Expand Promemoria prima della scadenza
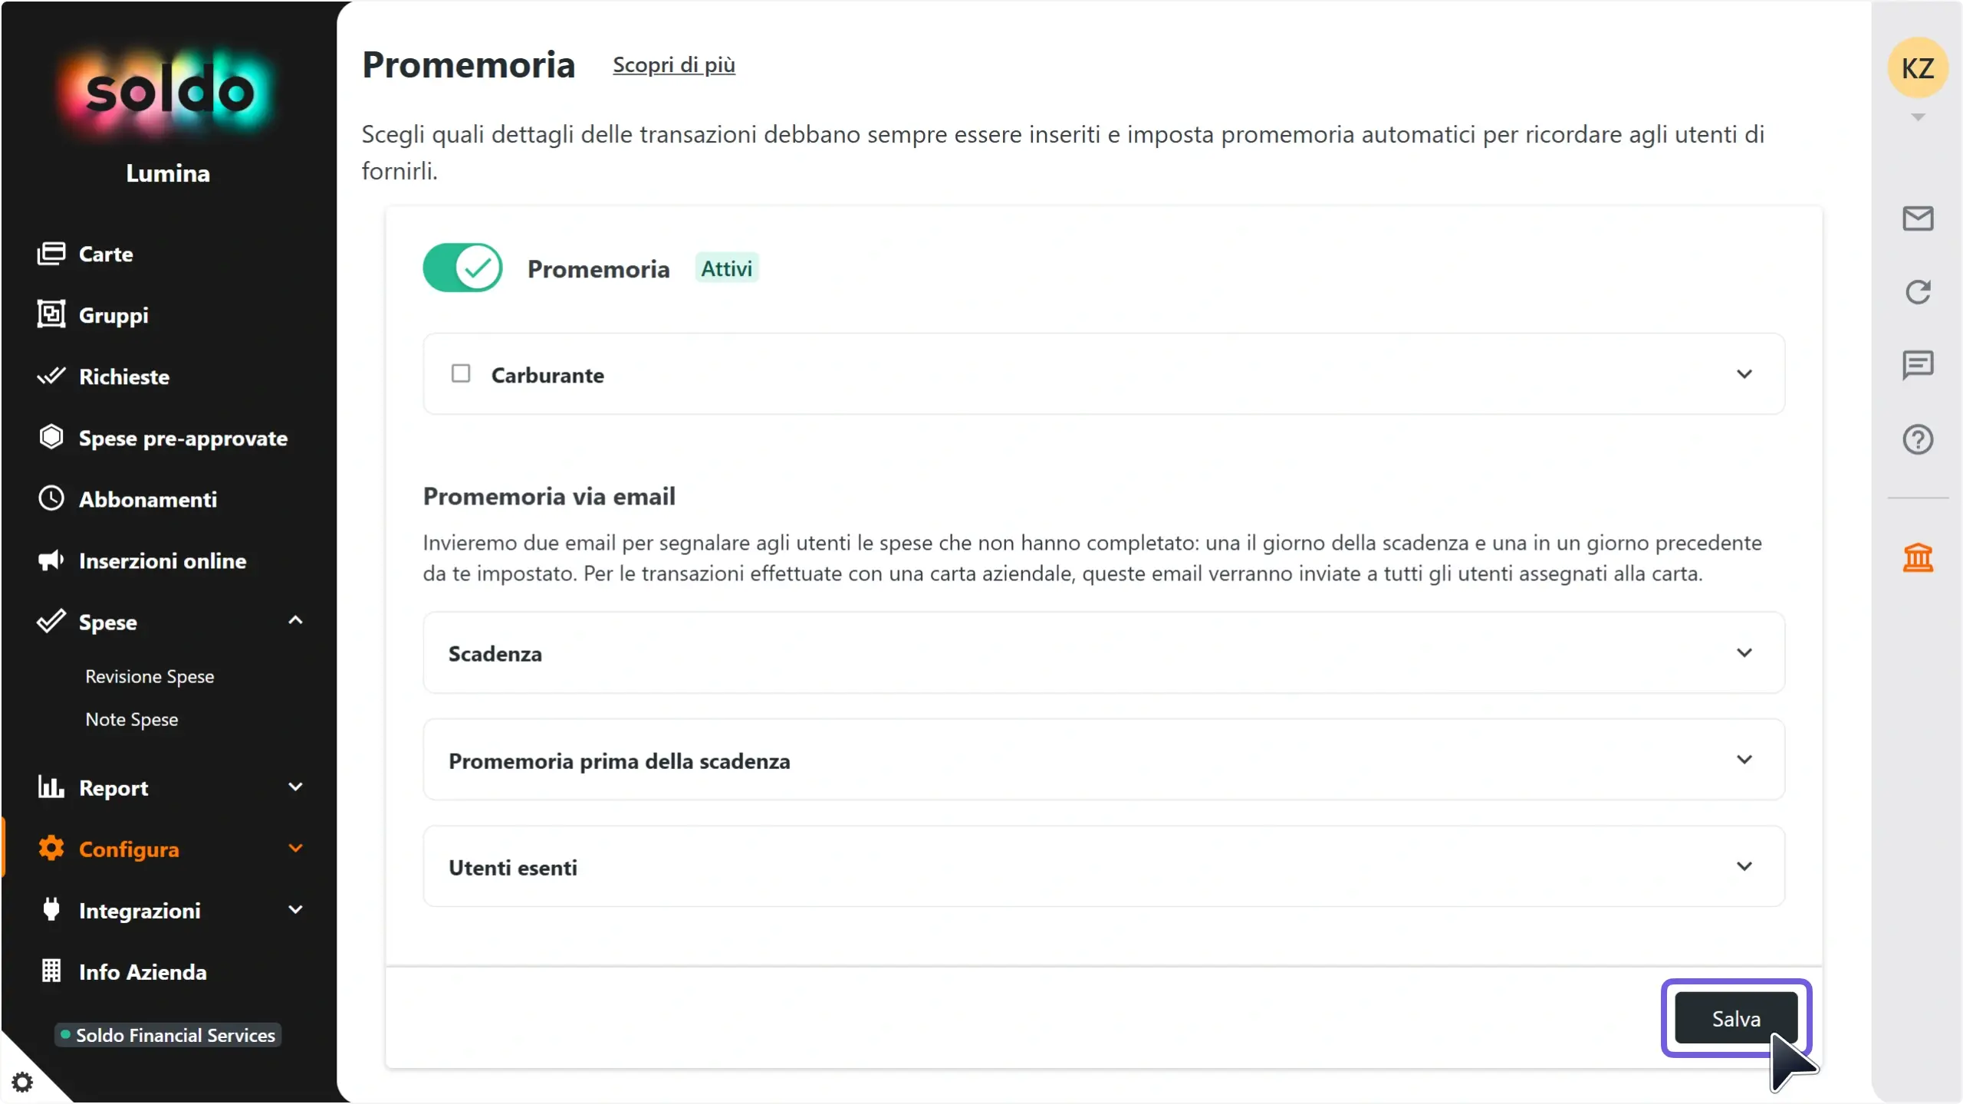Viewport: 1963px width, 1104px height. coord(1103,760)
